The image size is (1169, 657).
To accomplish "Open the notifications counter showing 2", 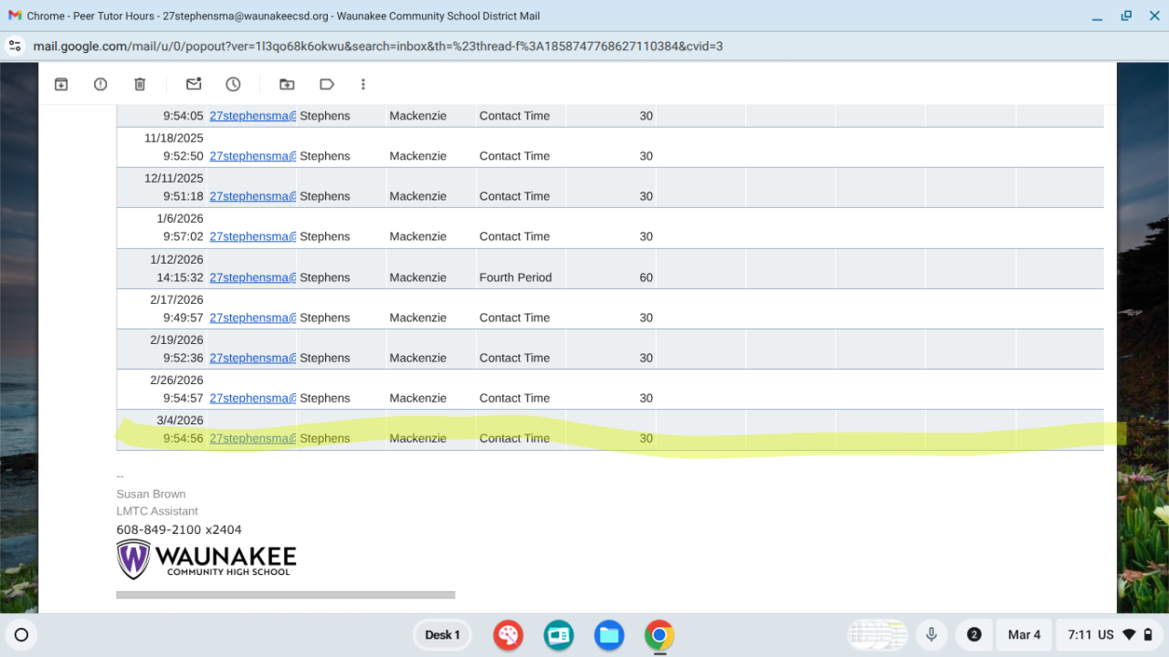I will [x=974, y=635].
